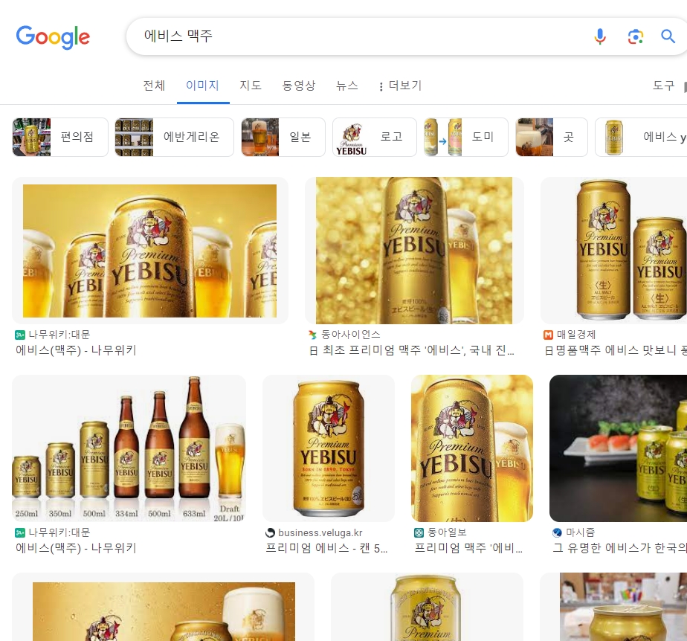Click the search magnifier icon
Image resolution: width=687 pixels, height=641 pixels.
668,36
